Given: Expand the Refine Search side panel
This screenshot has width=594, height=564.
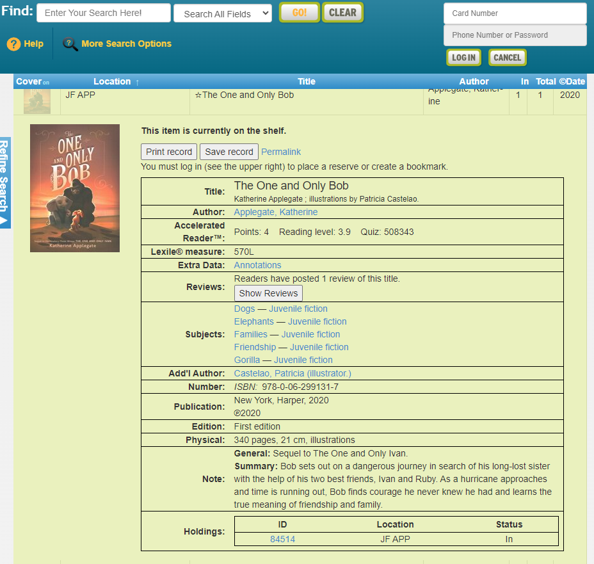Looking at the screenshot, I should (x=5, y=182).
